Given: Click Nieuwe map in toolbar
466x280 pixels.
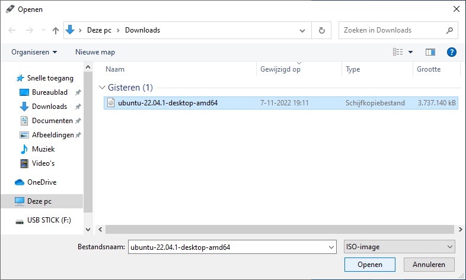Looking at the screenshot, I should click(95, 52).
